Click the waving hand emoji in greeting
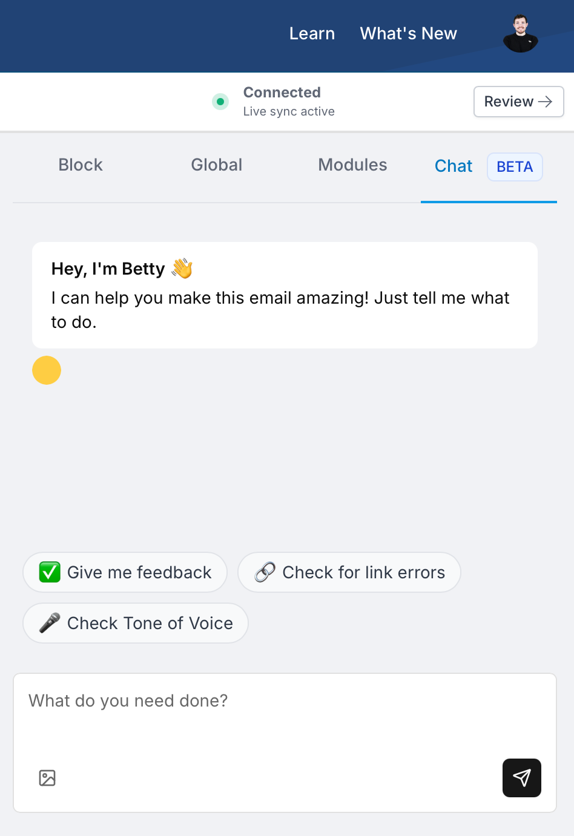Screen dimensions: 574x836 (182, 268)
